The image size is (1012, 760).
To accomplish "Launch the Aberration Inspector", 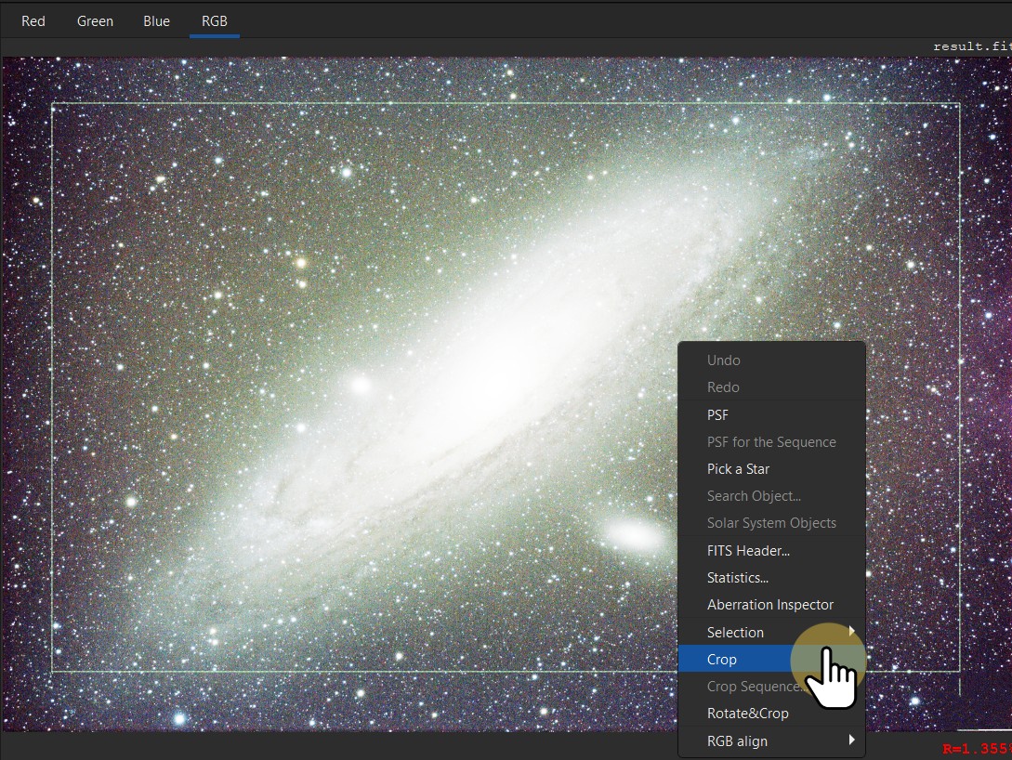I will (x=770, y=605).
